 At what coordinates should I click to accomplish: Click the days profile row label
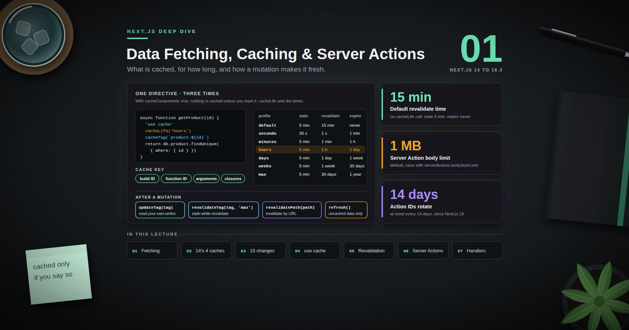pyautogui.click(x=264, y=158)
